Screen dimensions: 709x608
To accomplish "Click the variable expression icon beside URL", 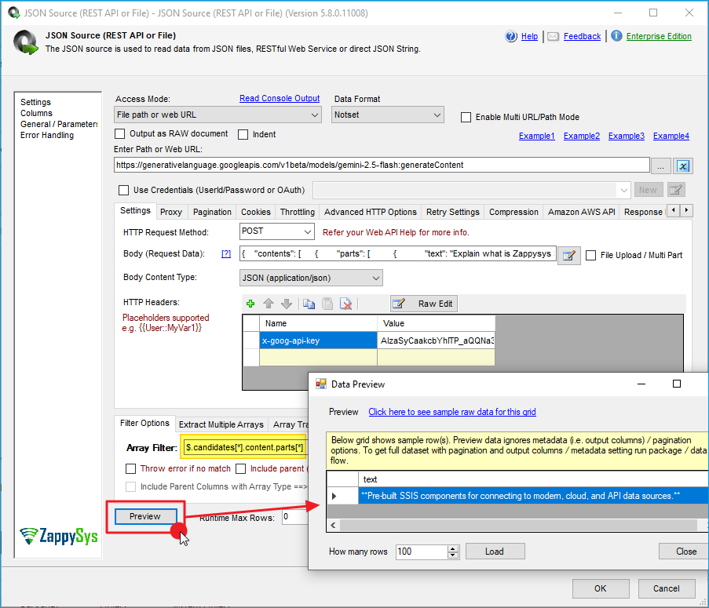I will [x=682, y=166].
